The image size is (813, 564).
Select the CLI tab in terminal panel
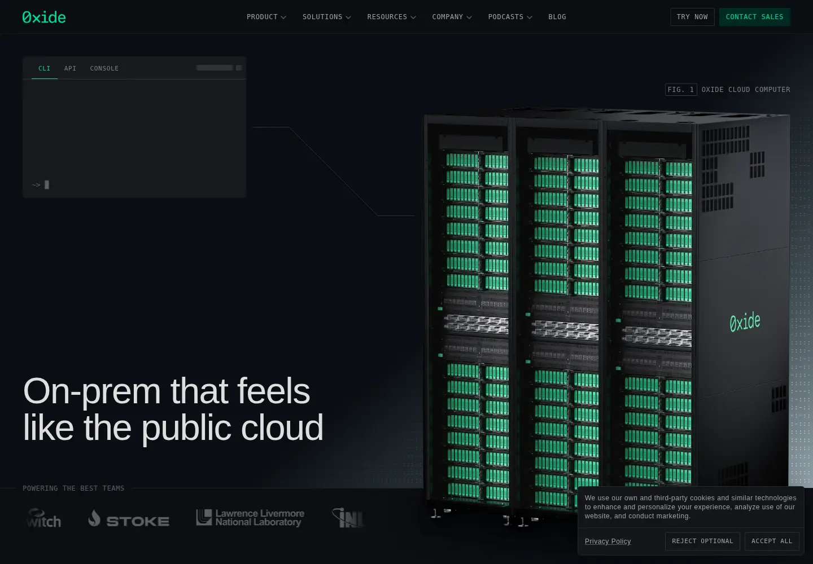point(45,68)
